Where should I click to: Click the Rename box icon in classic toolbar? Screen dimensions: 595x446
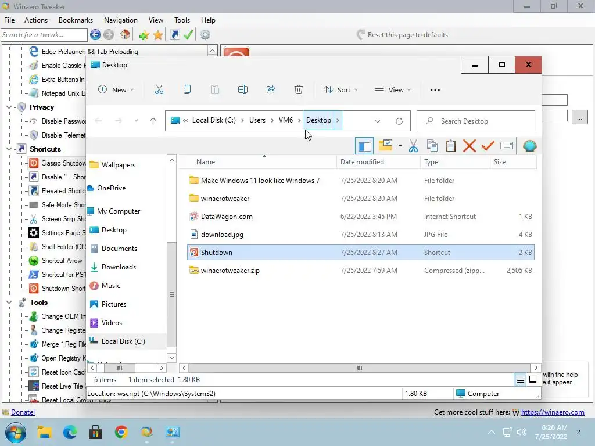tap(507, 146)
